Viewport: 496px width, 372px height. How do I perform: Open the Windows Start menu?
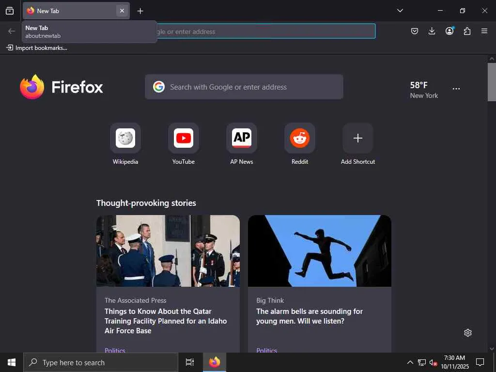12,362
